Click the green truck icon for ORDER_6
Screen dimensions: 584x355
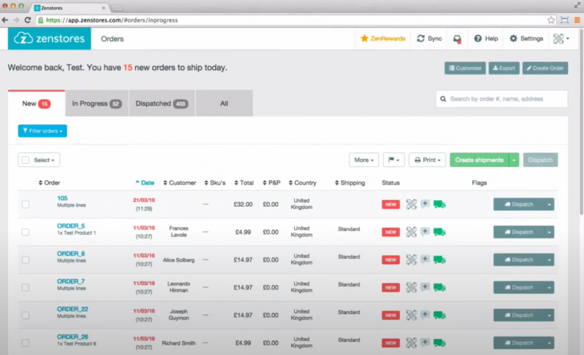tap(439, 259)
